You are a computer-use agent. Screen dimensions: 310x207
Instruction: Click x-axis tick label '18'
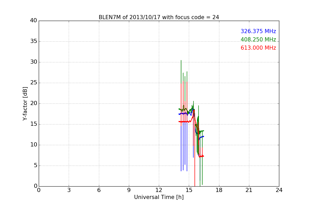[x=219, y=190]
